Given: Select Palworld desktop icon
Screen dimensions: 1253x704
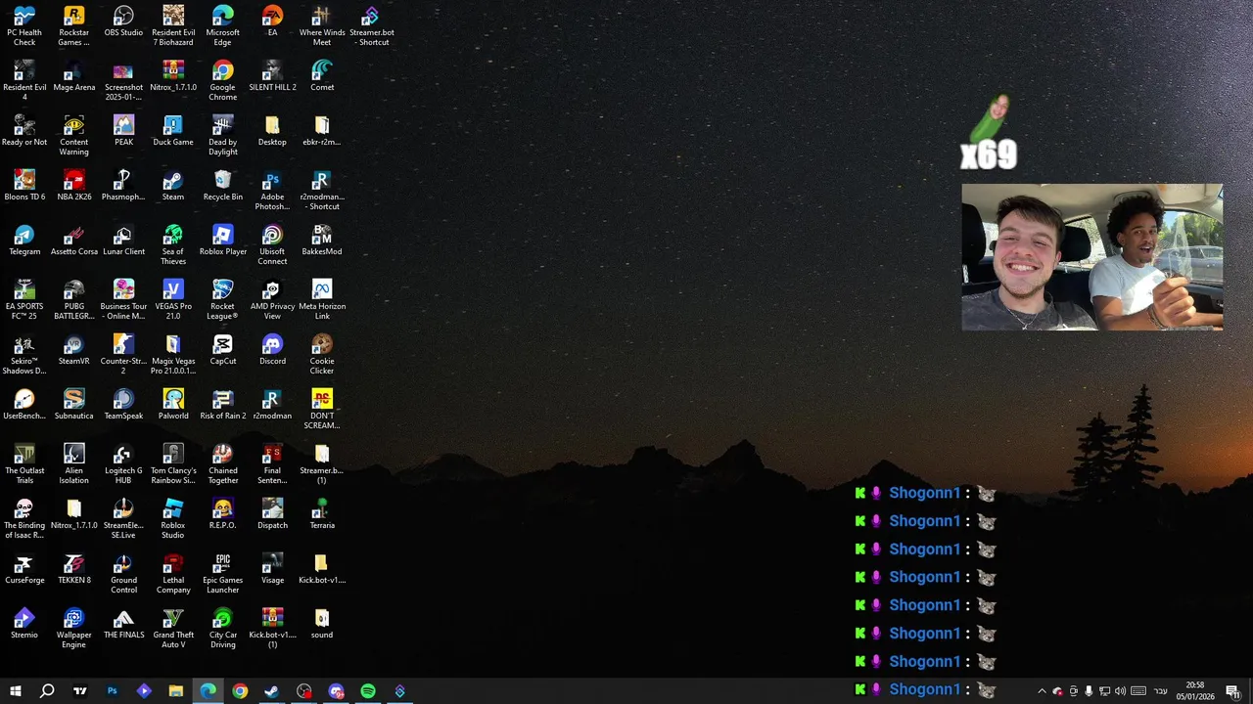Looking at the screenshot, I should pyautogui.click(x=173, y=404).
